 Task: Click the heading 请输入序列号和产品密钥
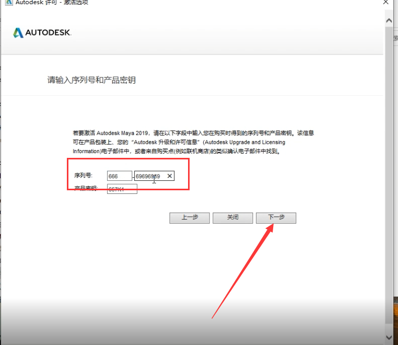point(91,80)
